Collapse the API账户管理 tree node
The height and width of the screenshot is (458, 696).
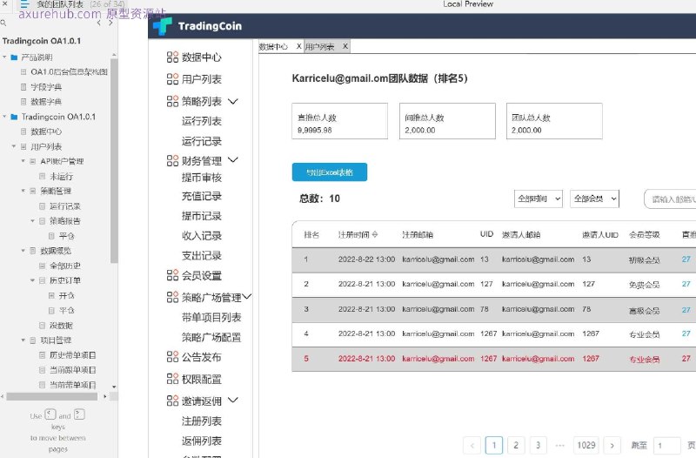coord(23,161)
